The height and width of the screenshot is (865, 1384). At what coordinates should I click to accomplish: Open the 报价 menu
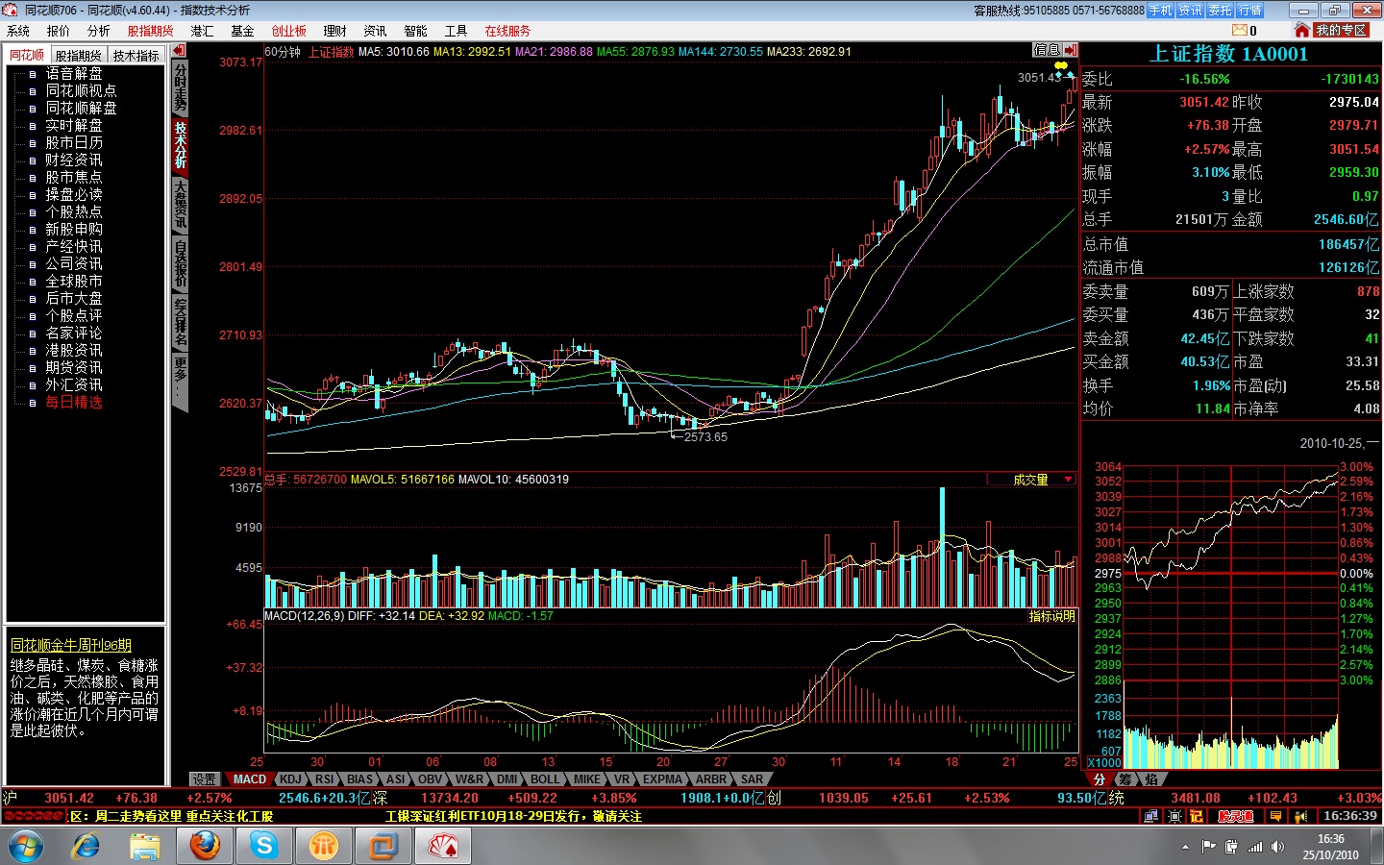(x=59, y=31)
